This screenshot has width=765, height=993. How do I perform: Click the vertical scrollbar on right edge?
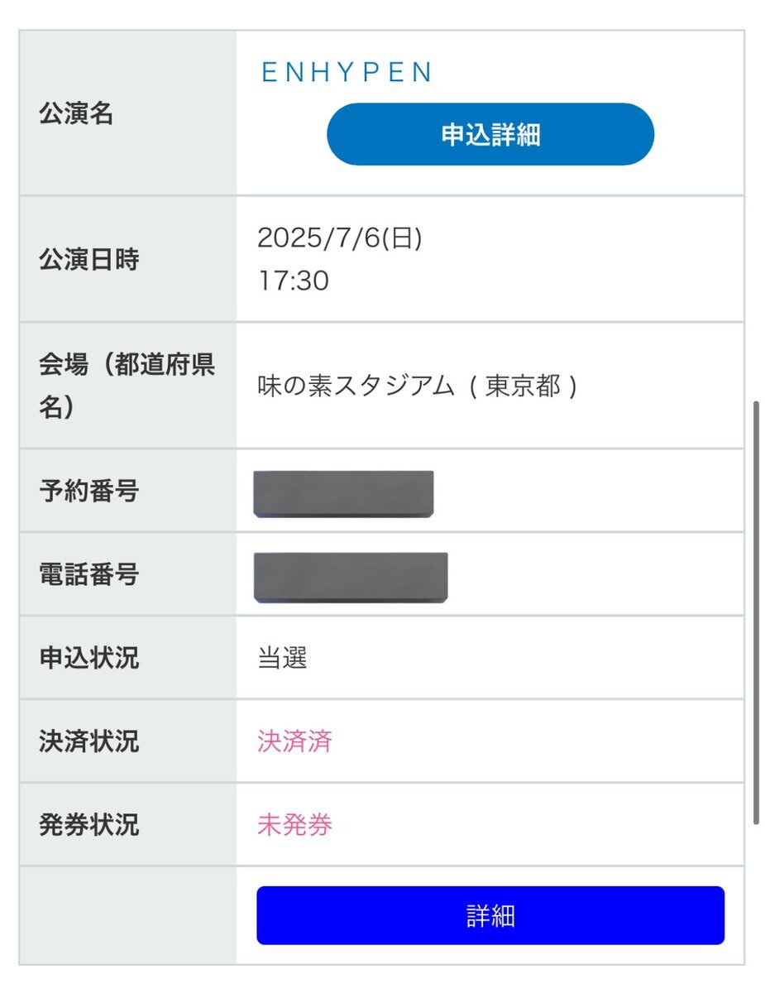click(756, 613)
